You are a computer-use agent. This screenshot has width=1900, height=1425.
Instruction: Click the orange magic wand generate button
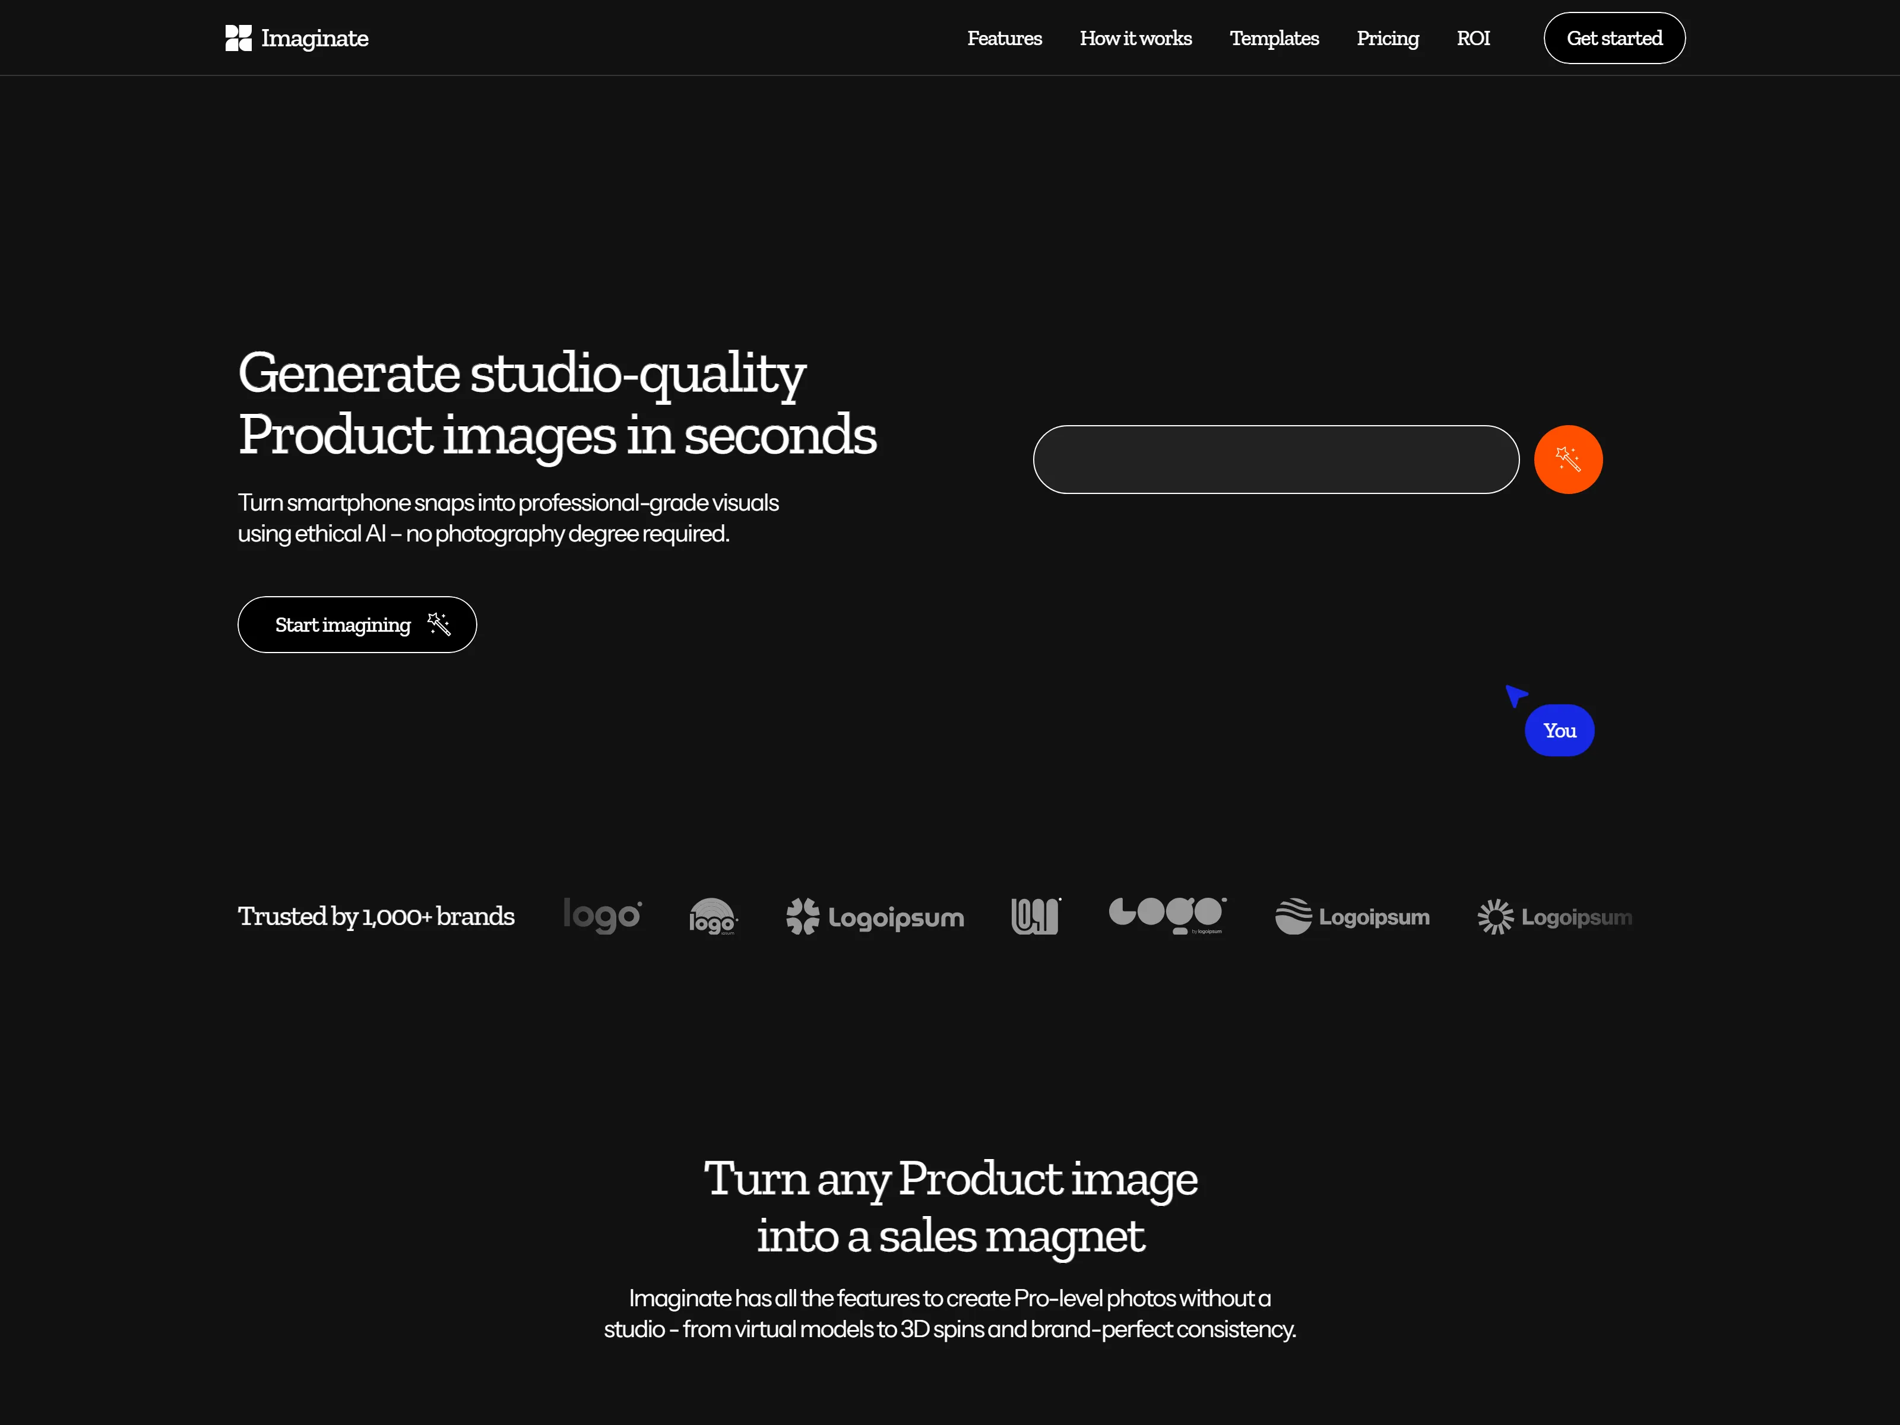1567,460
